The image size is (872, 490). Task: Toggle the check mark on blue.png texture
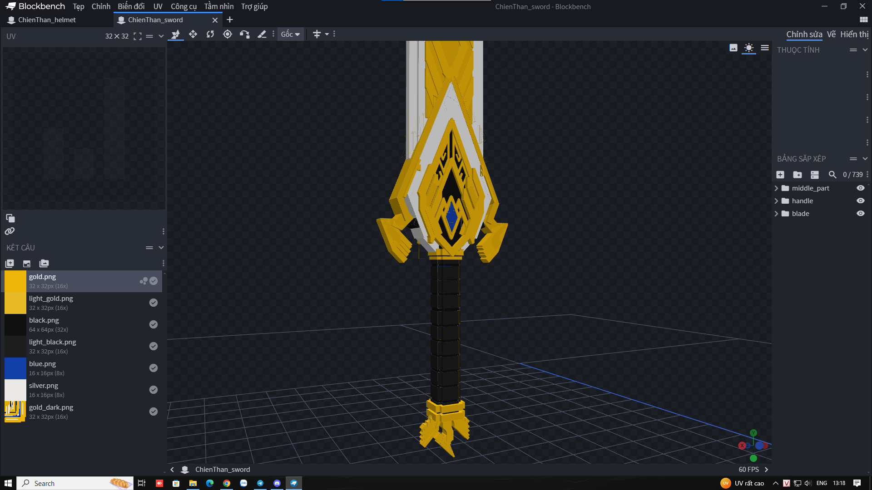(x=154, y=368)
